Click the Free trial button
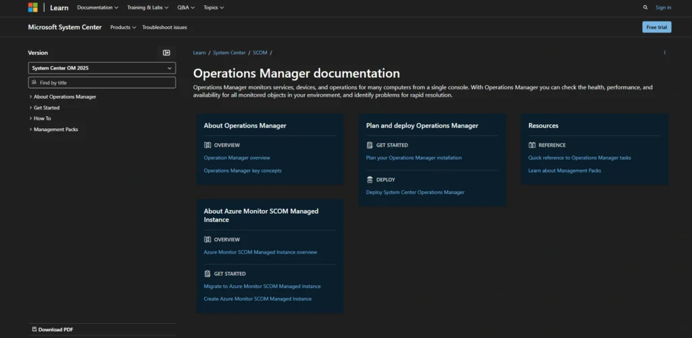The width and height of the screenshot is (692, 338). pyautogui.click(x=657, y=27)
